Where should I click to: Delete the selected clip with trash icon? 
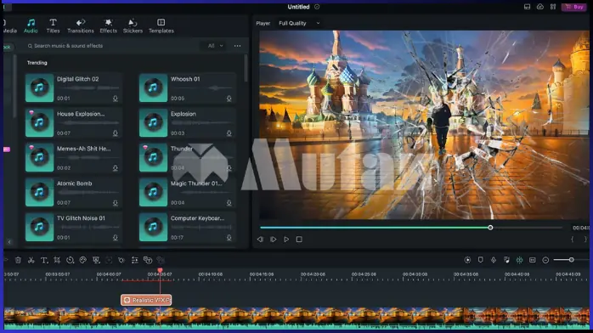pyautogui.click(x=18, y=260)
